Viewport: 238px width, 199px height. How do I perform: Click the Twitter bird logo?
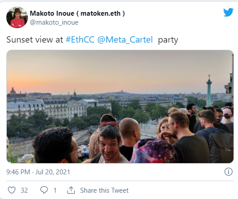pyautogui.click(x=228, y=12)
